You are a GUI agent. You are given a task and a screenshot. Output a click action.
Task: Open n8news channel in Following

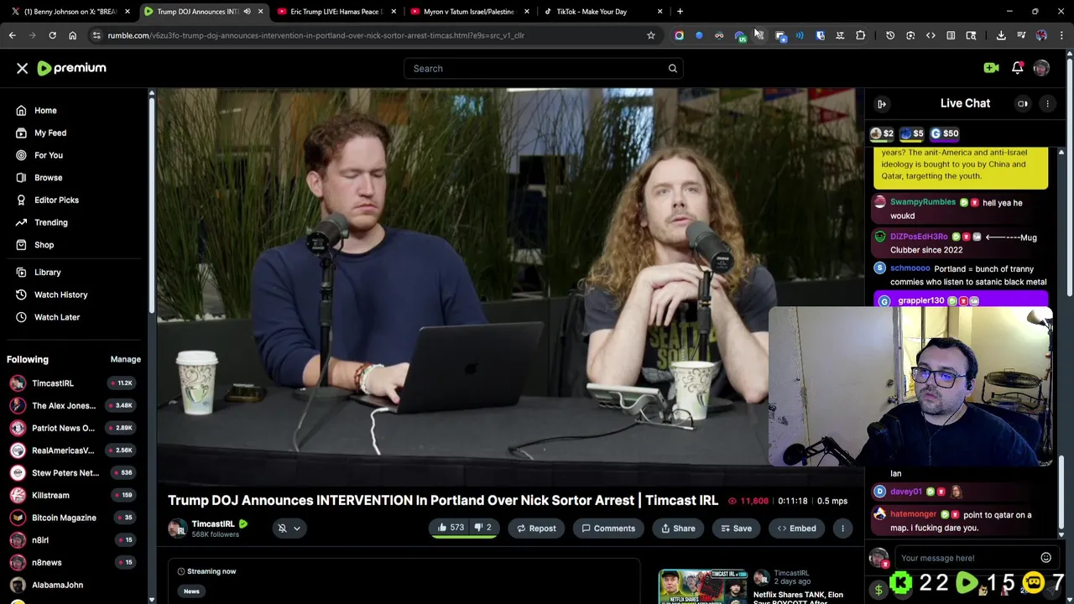coord(47,563)
